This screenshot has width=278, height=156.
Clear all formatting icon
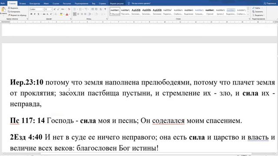tap(69, 9)
